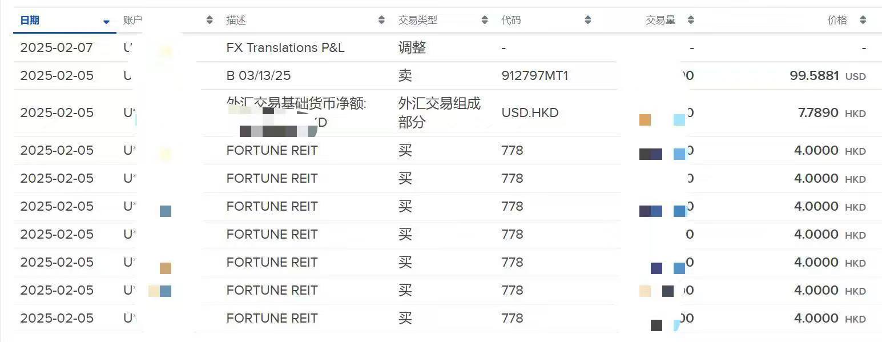Click the 外汇交易基础货币净额 description
The width and height of the screenshot is (882, 342).
[296, 104]
